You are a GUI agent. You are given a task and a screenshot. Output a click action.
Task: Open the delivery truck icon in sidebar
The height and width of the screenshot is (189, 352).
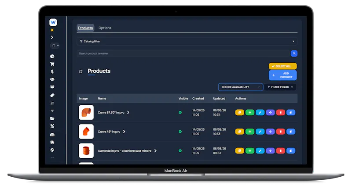52,142
